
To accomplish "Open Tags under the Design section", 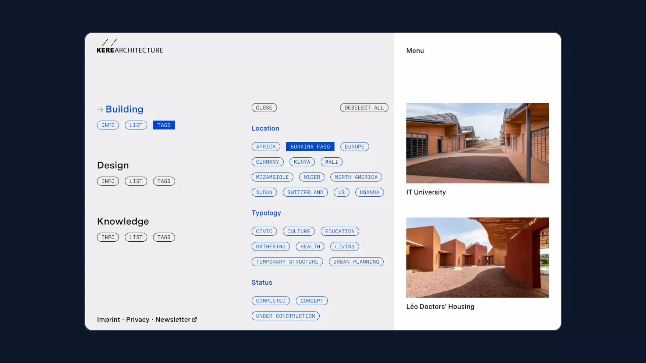I will [164, 181].
